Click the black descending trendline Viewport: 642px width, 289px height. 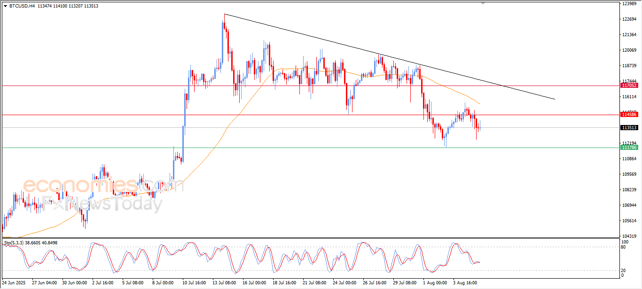tap(390, 57)
